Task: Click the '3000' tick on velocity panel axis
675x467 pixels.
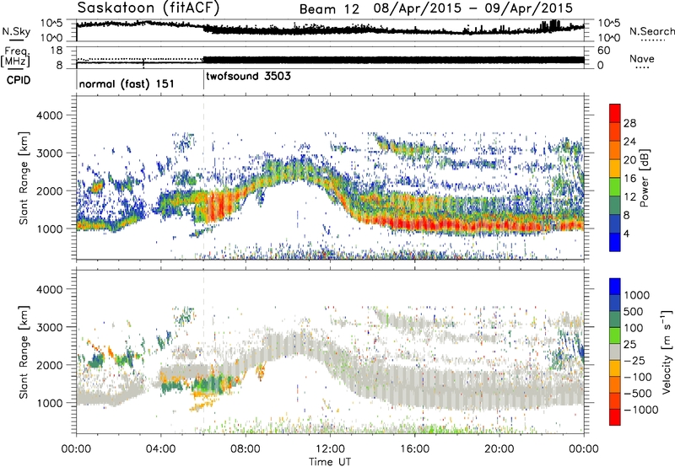Action: (x=49, y=327)
